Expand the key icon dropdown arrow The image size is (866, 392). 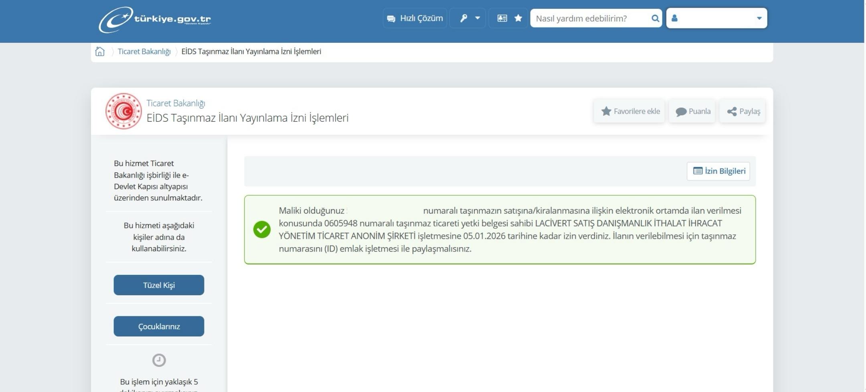coord(477,18)
